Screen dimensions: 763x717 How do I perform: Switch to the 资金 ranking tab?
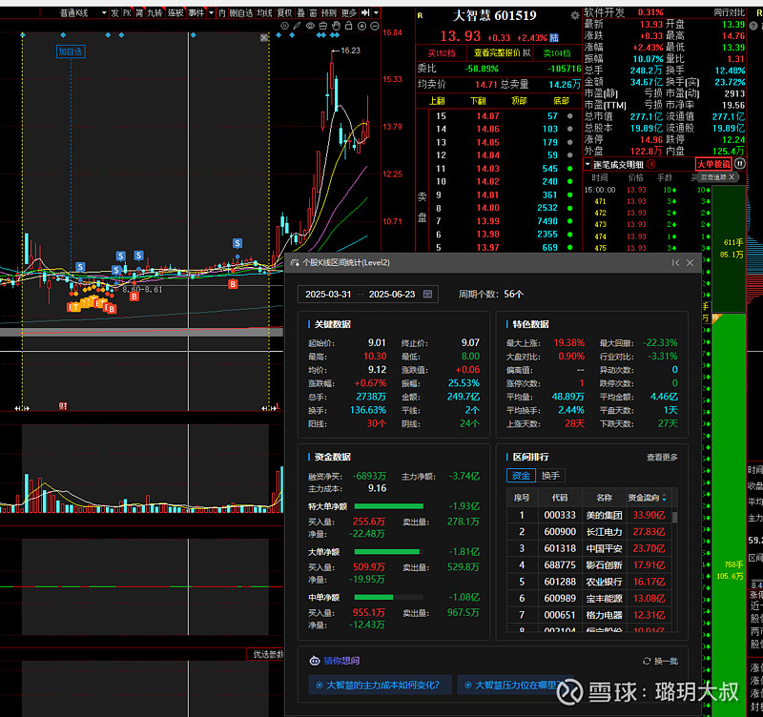pos(521,476)
